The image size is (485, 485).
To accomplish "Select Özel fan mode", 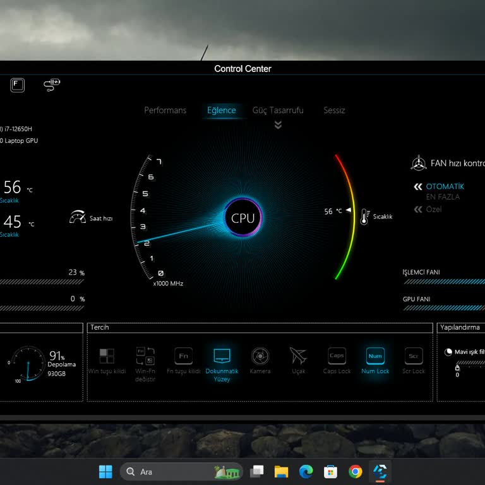I will [x=434, y=210].
